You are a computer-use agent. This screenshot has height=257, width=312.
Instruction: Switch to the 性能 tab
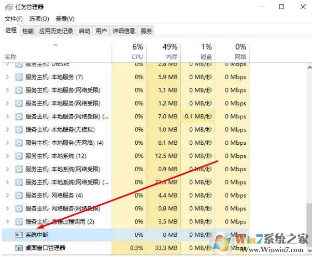[x=28, y=31]
